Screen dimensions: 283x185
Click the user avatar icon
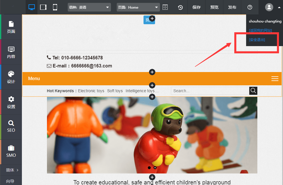coord(269,7)
